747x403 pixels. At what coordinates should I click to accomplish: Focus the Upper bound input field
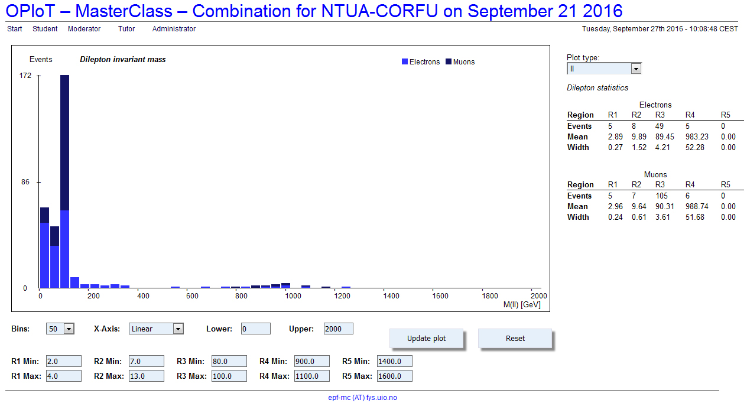[x=339, y=329]
